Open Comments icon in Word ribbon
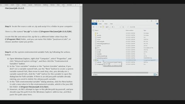The width and height of the screenshot is (185, 104). click(80, 5)
